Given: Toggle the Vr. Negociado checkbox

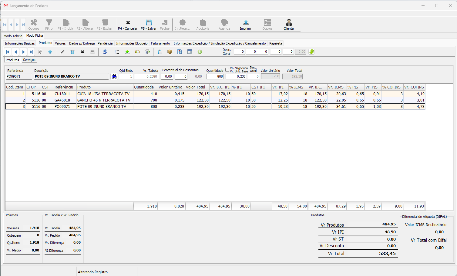Looking at the screenshot, I should pos(227,70).
